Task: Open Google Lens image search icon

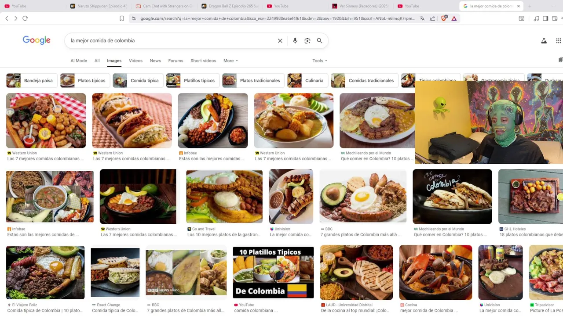Action: click(x=307, y=40)
